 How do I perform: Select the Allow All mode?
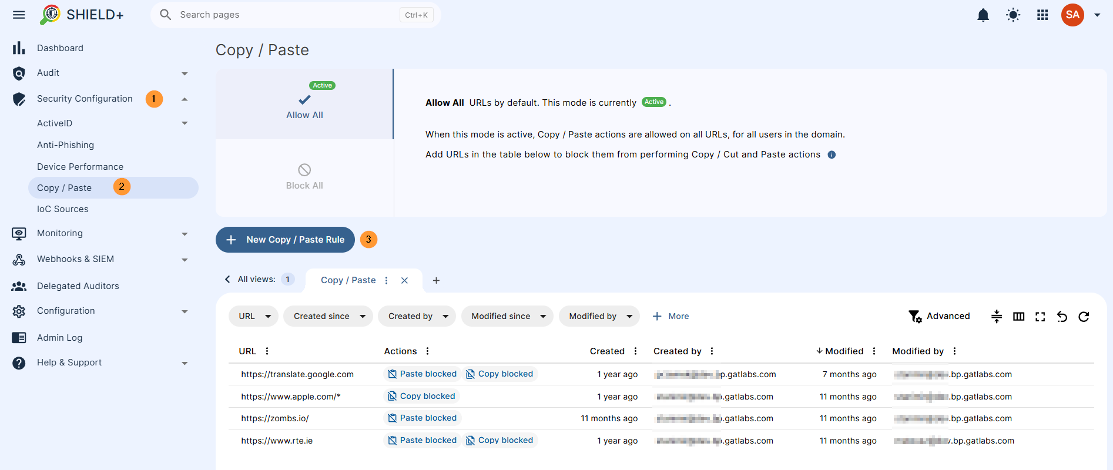click(x=304, y=104)
